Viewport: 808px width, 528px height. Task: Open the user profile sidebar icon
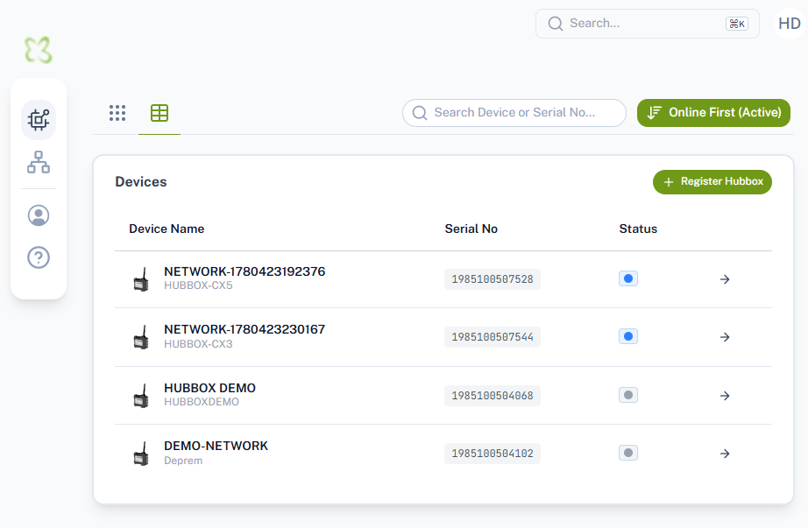tap(39, 215)
